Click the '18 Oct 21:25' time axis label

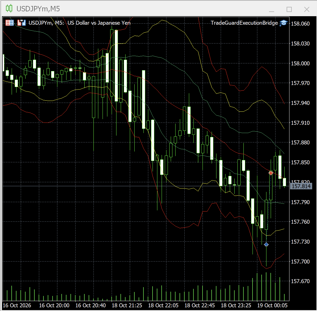[x=127, y=305]
